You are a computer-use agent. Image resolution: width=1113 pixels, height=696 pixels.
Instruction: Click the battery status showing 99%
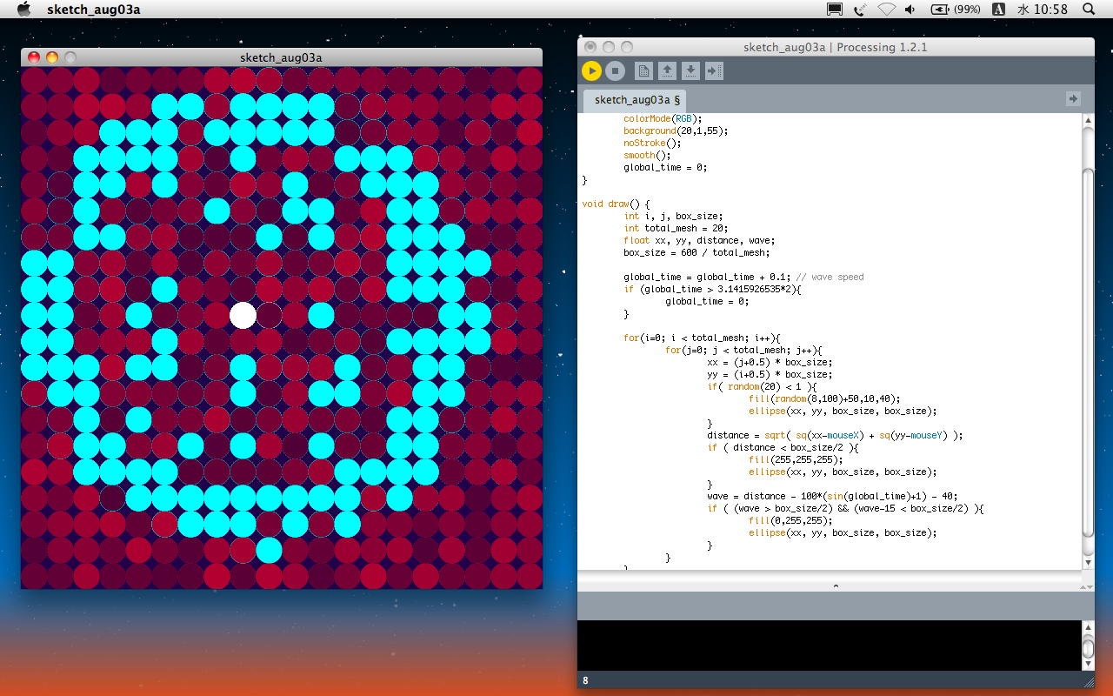pos(956,10)
